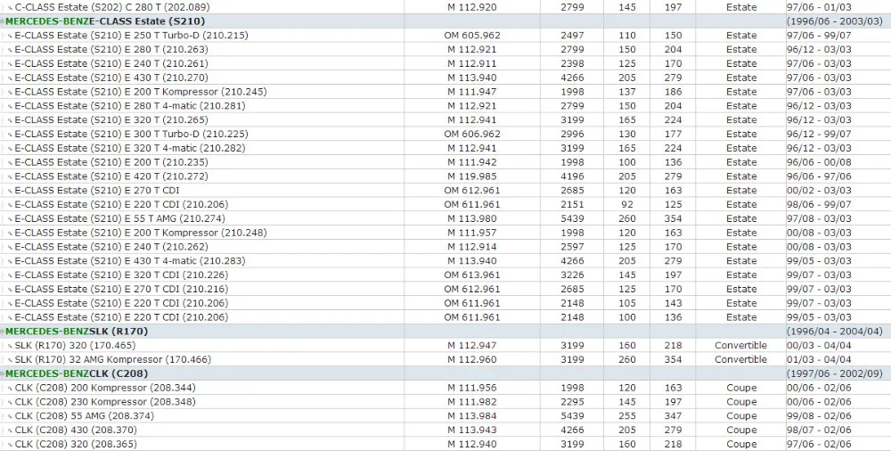The image size is (891, 451).
Task: Select E 320 T (210.265) row
Action: [x=111, y=120]
